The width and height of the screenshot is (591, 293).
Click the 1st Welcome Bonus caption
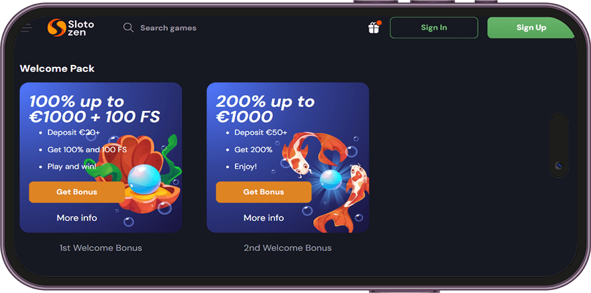tap(100, 248)
